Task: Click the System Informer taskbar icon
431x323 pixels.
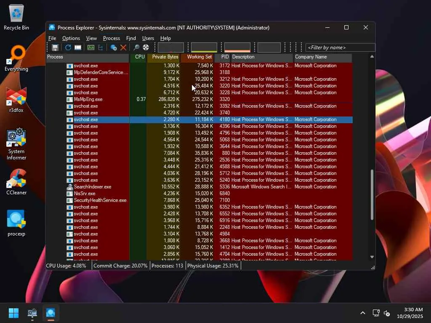Action: tap(32, 313)
